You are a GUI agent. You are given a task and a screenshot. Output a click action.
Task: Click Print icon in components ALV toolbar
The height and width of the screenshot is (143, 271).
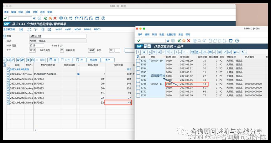[x=193, y=52]
